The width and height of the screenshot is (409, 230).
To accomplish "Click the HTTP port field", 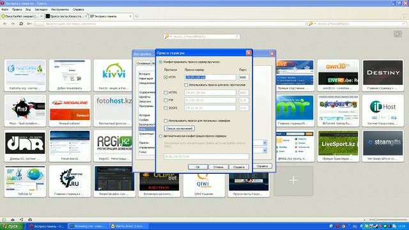I will coord(243,77).
